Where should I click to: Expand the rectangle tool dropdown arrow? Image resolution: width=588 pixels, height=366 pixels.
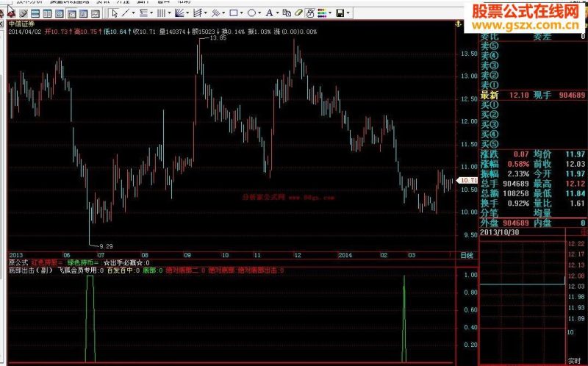pyautogui.click(x=242, y=13)
